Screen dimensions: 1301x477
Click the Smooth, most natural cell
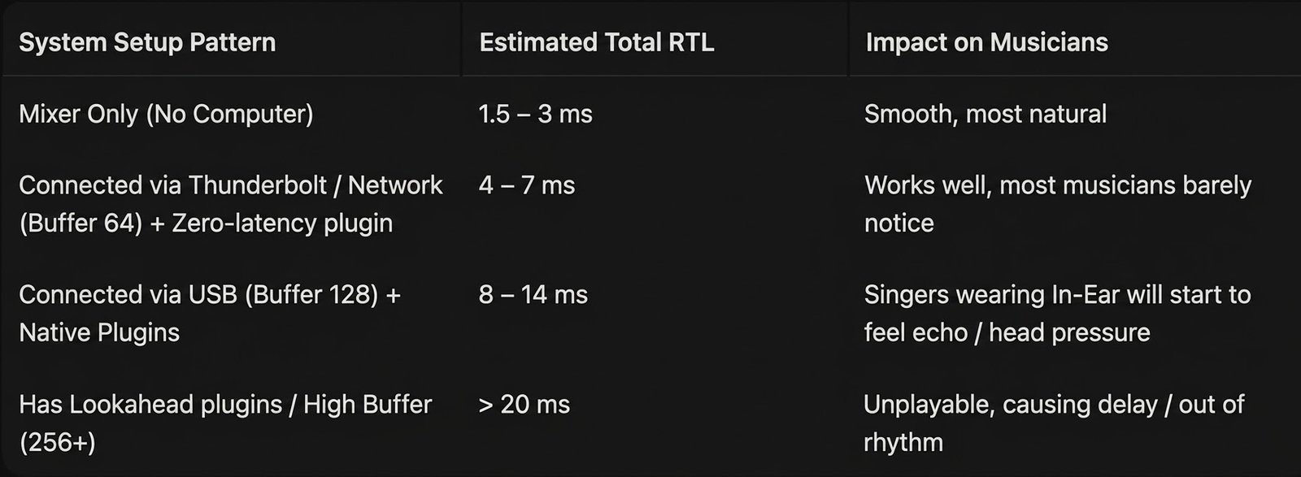pos(986,114)
